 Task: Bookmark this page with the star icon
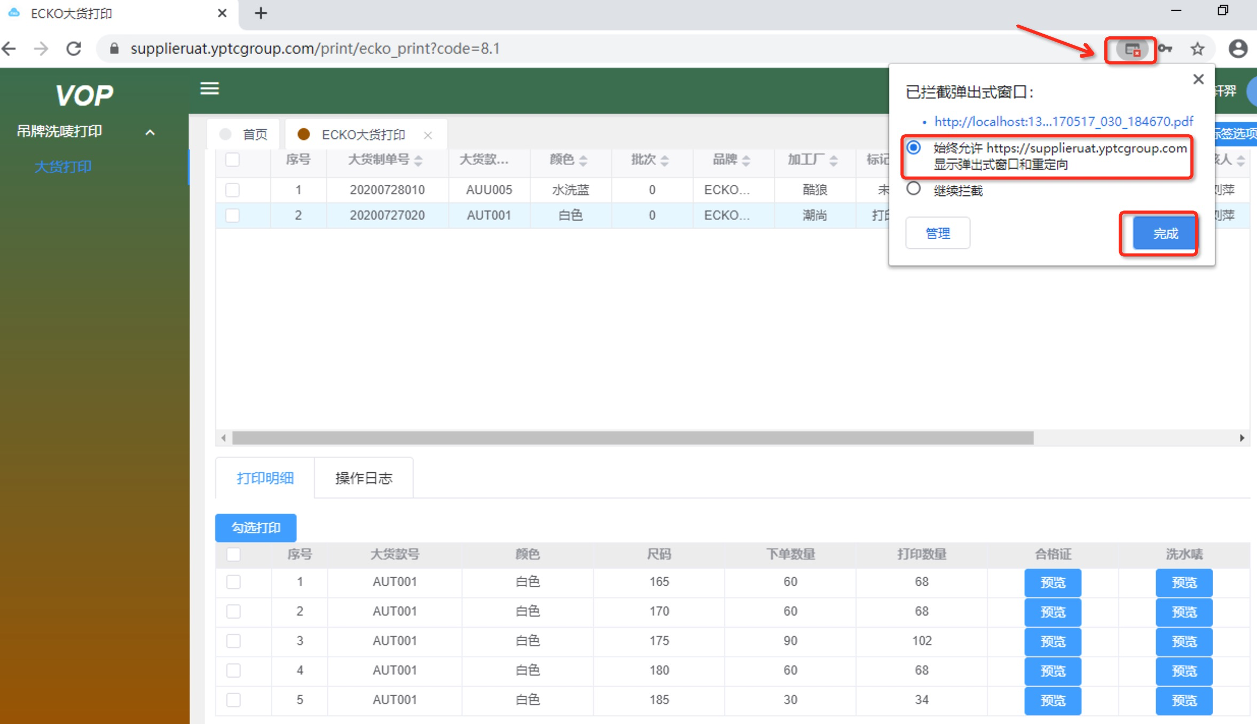[x=1197, y=49]
